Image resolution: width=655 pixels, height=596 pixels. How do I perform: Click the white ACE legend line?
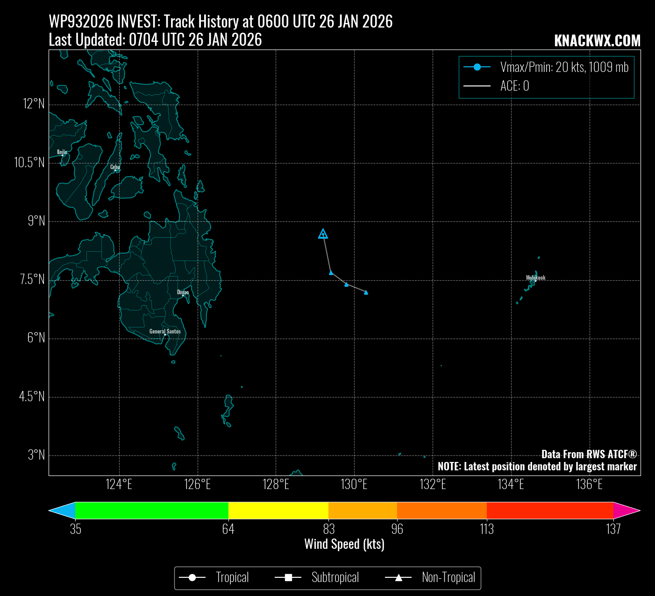tap(477, 86)
